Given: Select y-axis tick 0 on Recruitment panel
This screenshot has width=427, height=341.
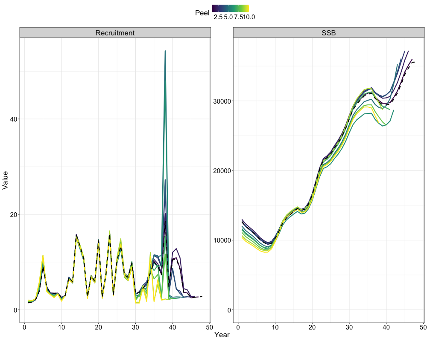Looking at the screenshot, I should coord(15,310).
